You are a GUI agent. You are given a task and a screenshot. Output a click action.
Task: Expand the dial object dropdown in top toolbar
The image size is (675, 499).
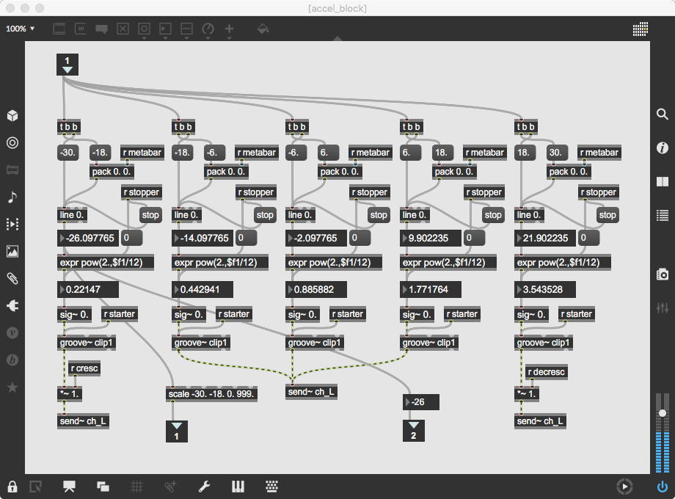pos(208,38)
